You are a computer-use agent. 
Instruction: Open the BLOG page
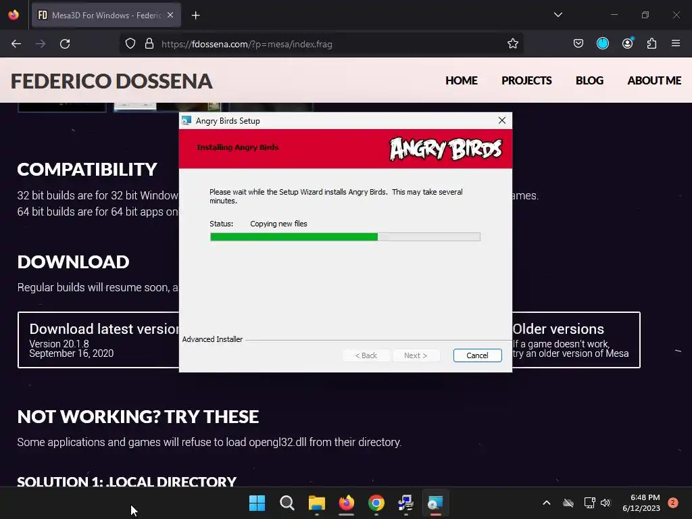(589, 81)
